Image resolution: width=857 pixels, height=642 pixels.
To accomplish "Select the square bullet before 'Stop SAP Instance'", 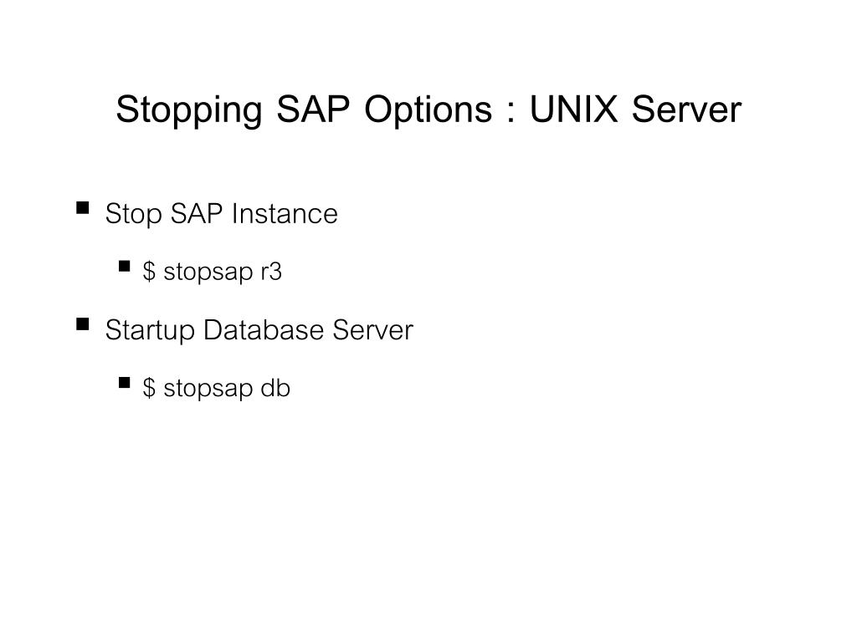I will [83, 208].
